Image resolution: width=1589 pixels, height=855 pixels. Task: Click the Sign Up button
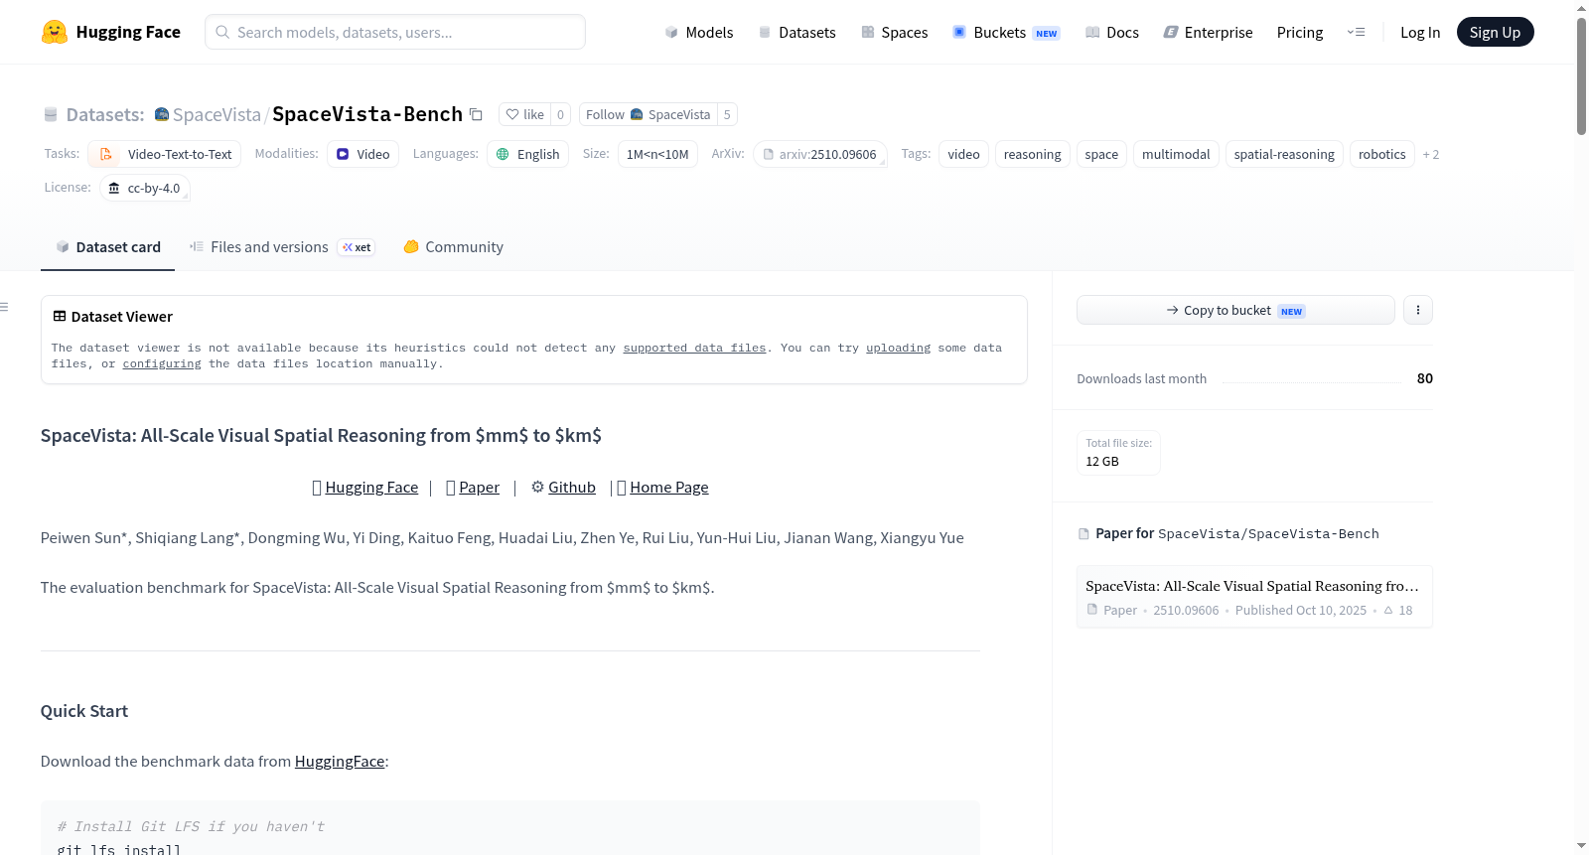[1495, 32]
